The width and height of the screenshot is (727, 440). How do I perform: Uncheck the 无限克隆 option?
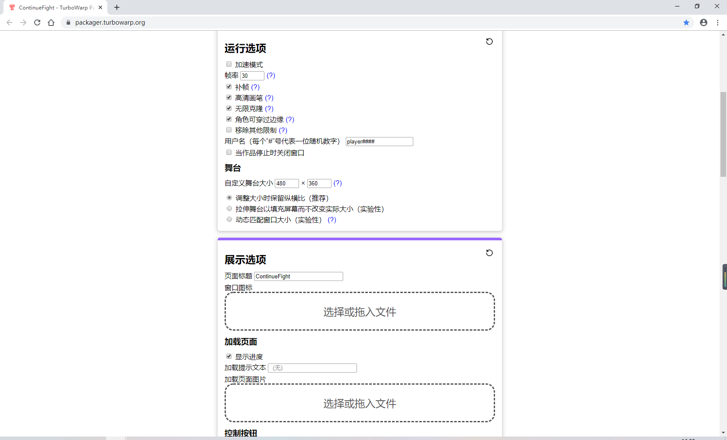tap(229, 108)
